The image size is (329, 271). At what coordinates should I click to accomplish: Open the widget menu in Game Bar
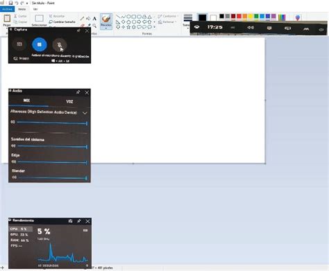233,28
